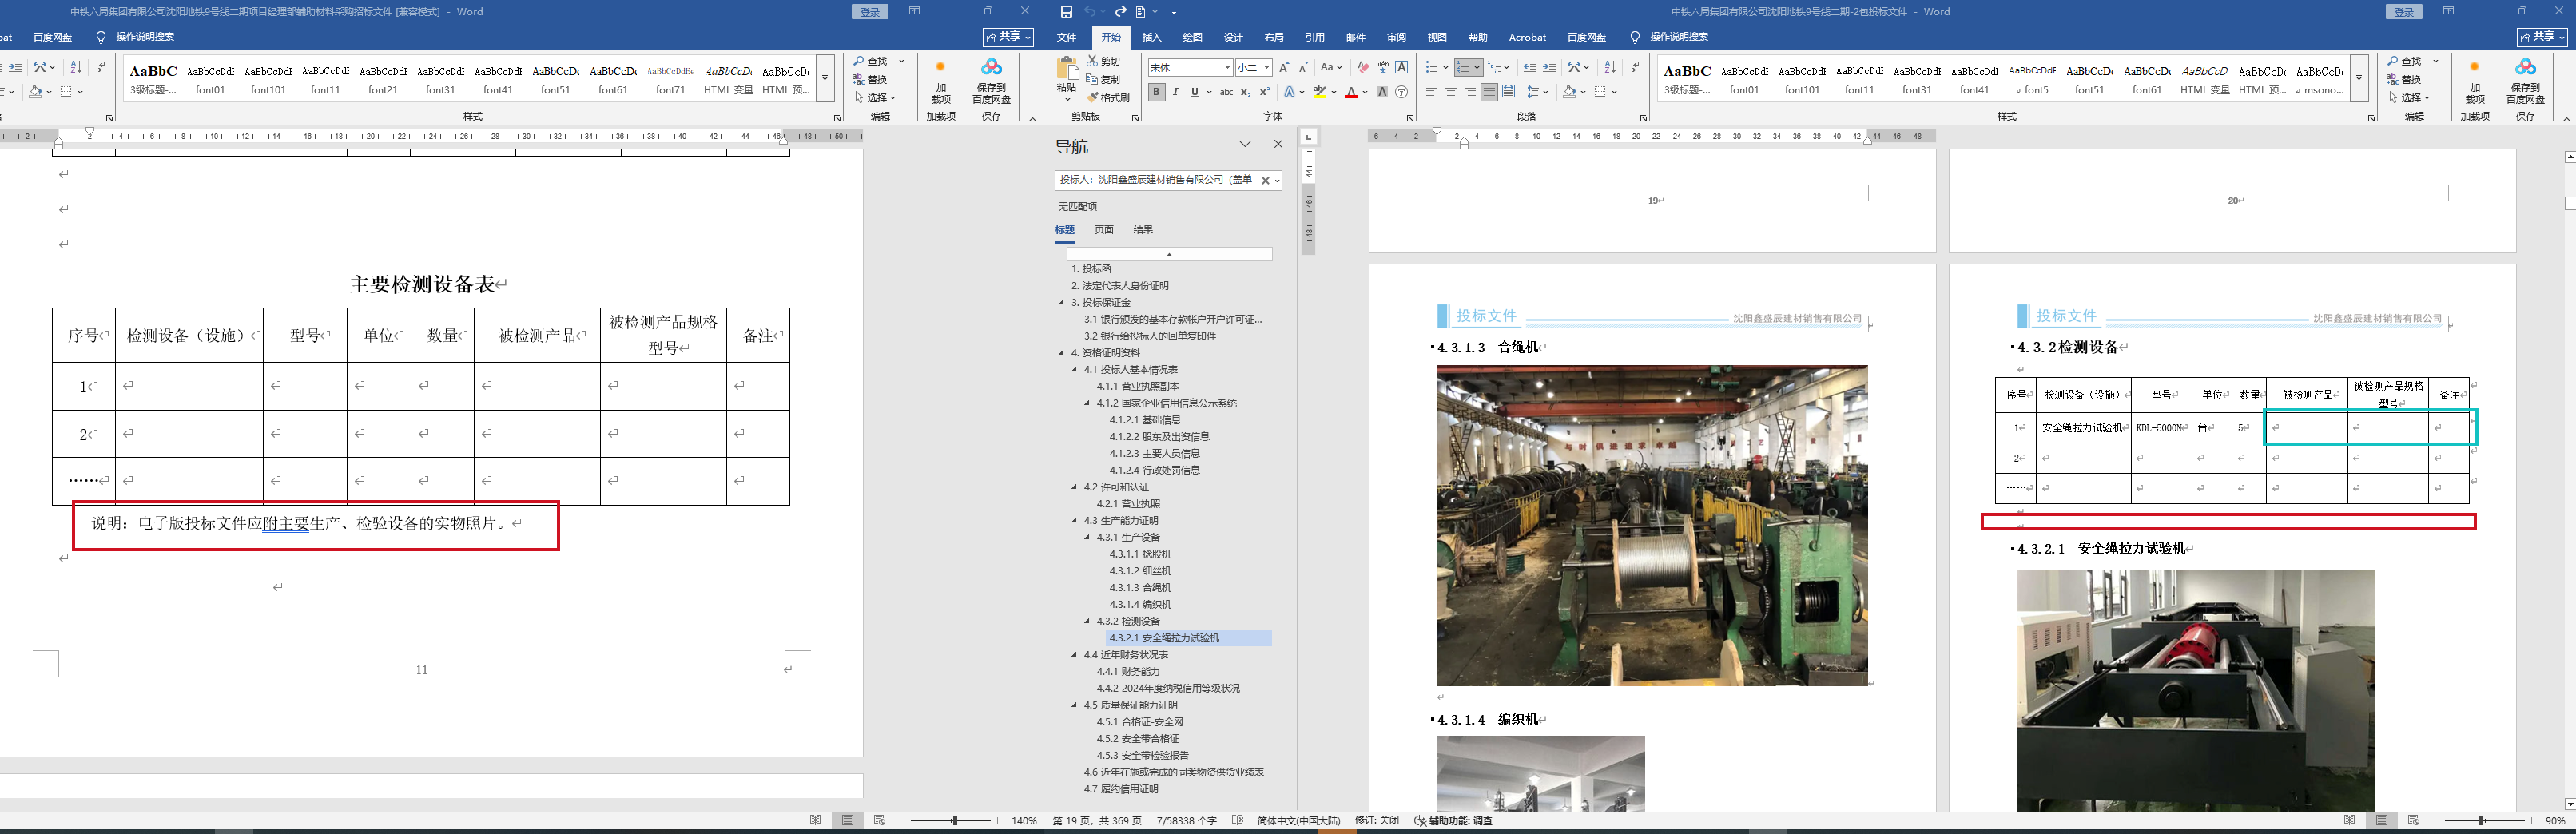Viewport: 2576px width, 834px height.
Task: Collapse the 4.3.1 生产设备 heading in navigation
Action: (1087, 537)
